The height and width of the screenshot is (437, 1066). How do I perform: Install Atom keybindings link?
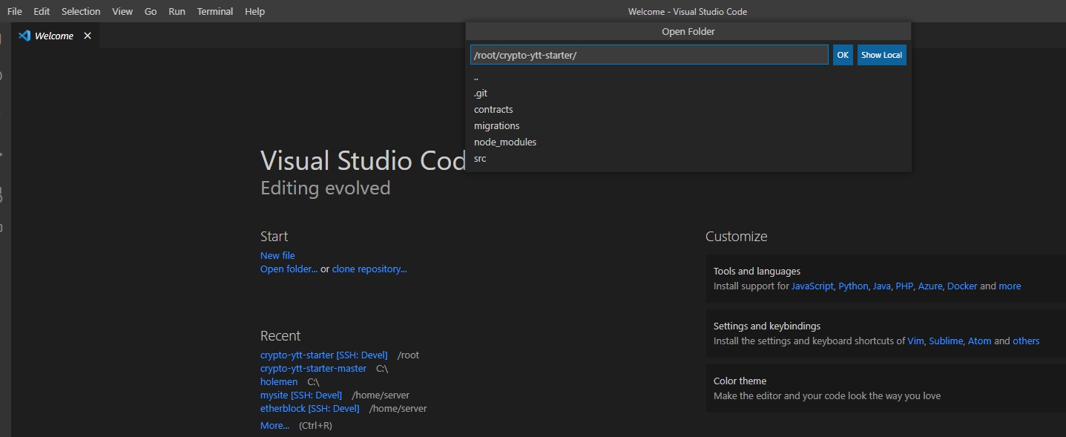(979, 341)
